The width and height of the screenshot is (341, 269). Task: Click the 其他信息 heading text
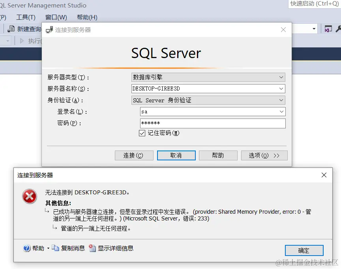(x=58, y=203)
